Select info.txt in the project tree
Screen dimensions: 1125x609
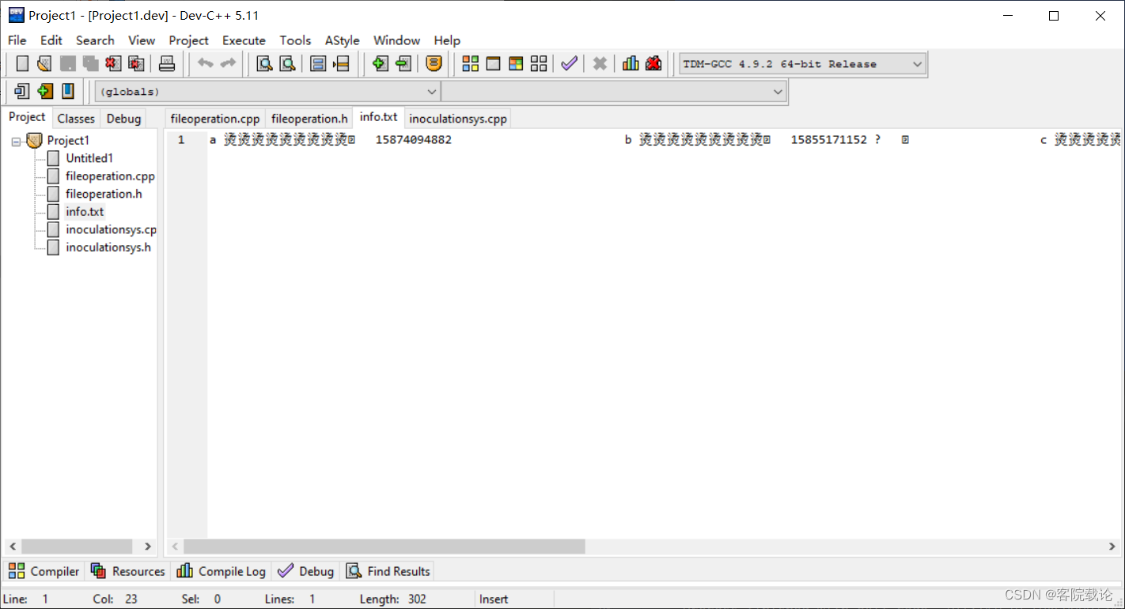(85, 212)
